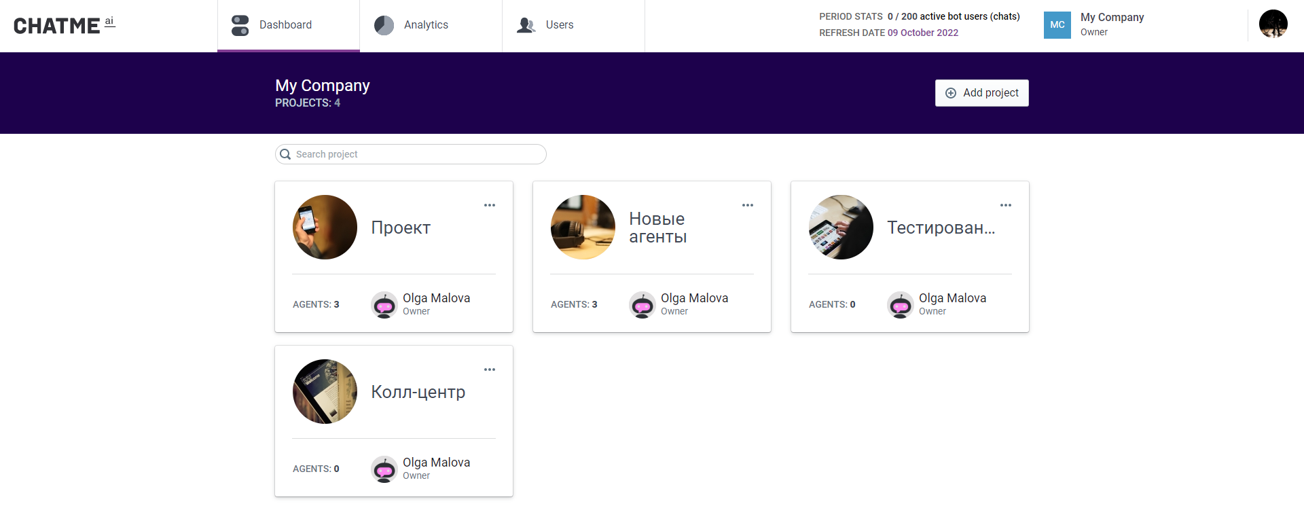Image resolution: width=1304 pixels, height=506 pixels.
Task: Open the Колл-центр project title
Action: click(x=418, y=392)
